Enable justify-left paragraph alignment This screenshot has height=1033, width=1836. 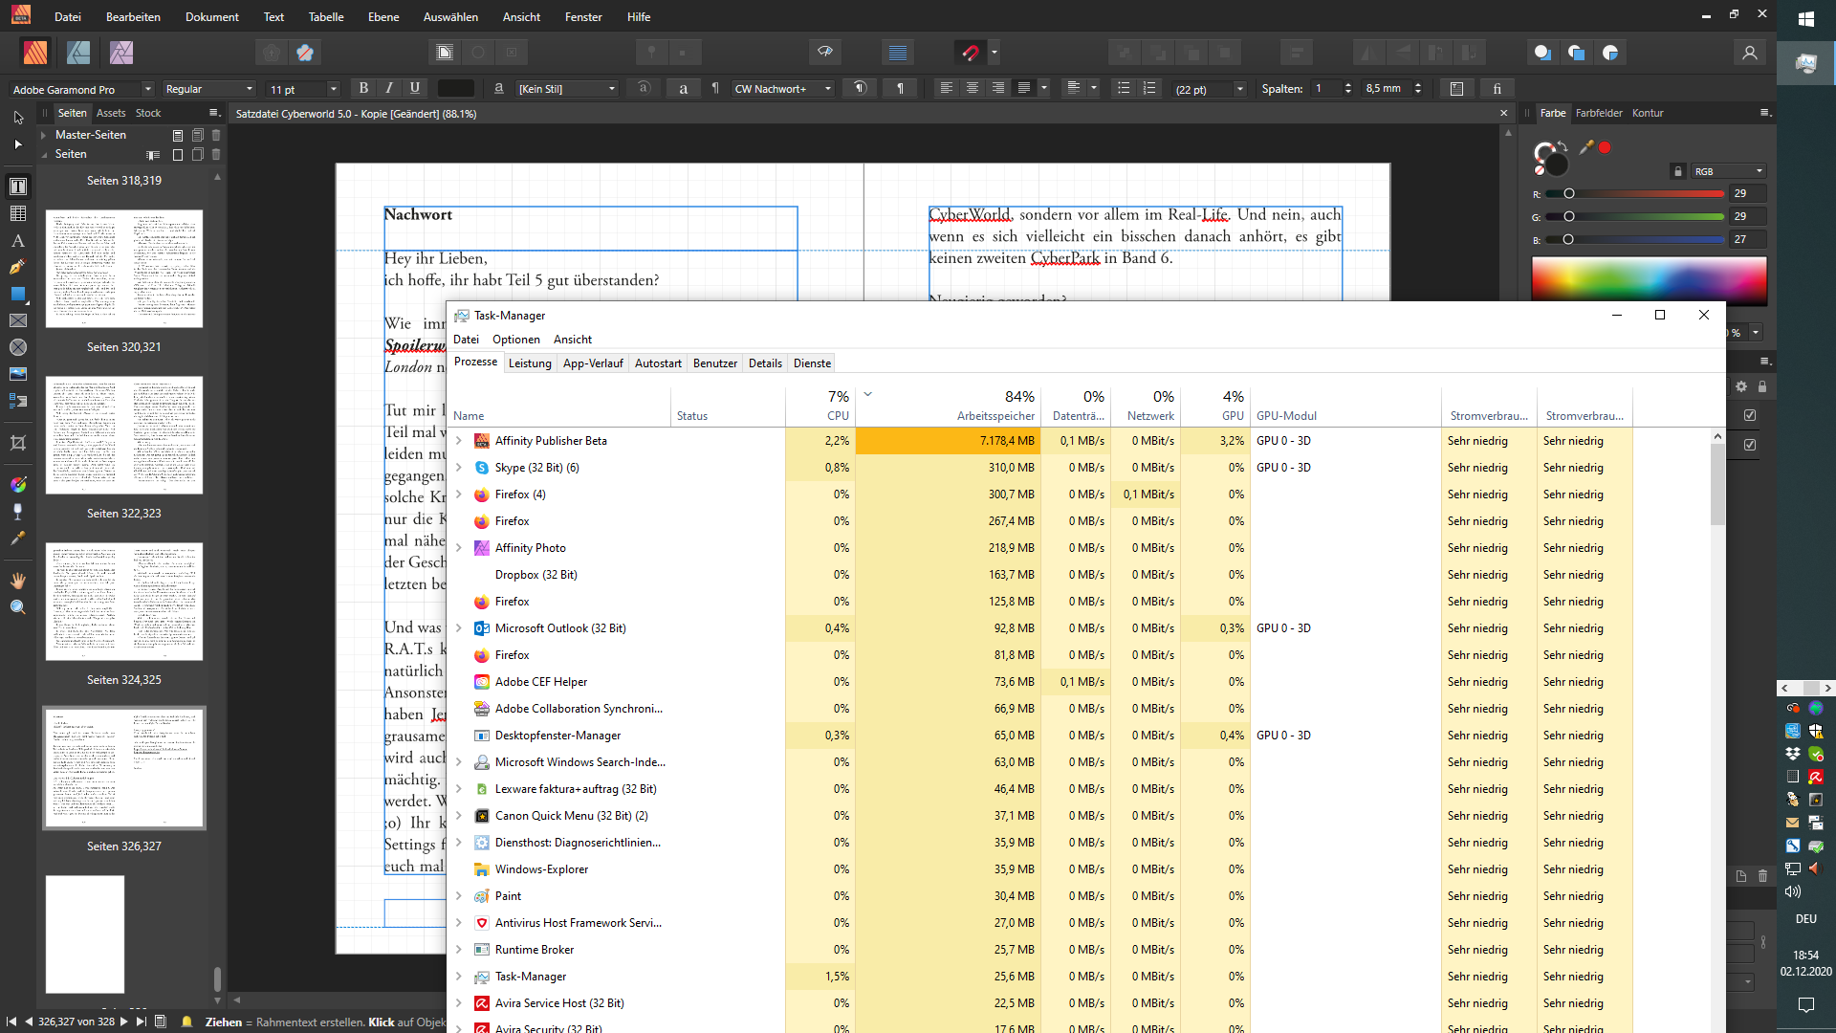(x=1023, y=88)
